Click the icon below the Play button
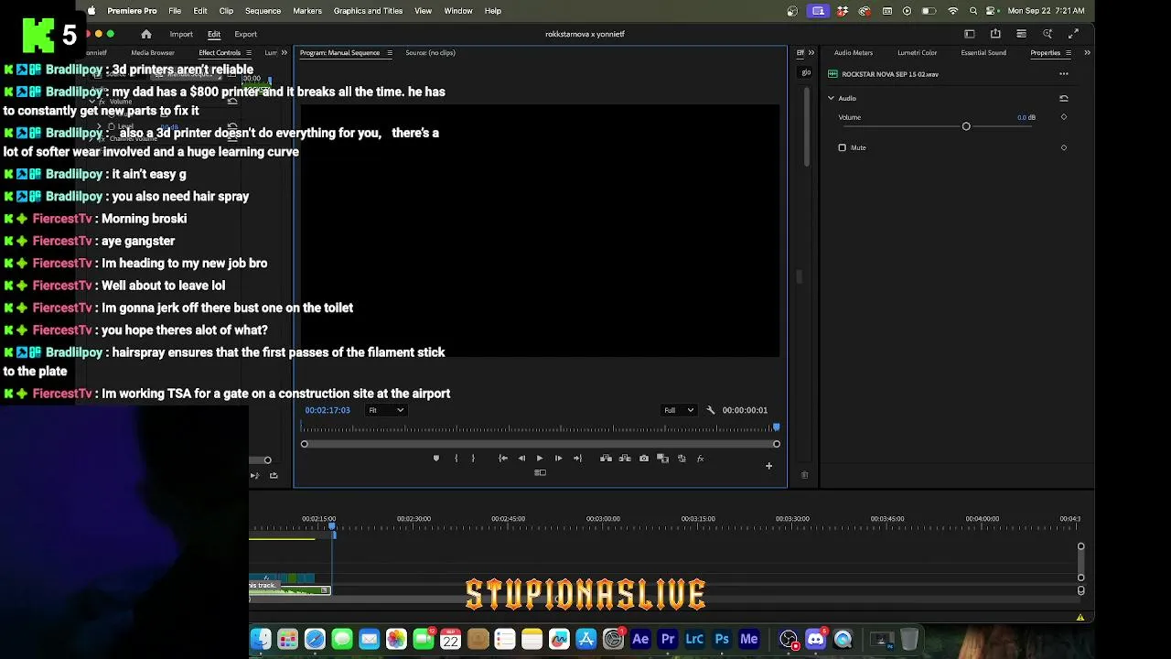The height and width of the screenshot is (659, 1171). tap(540, 473)
